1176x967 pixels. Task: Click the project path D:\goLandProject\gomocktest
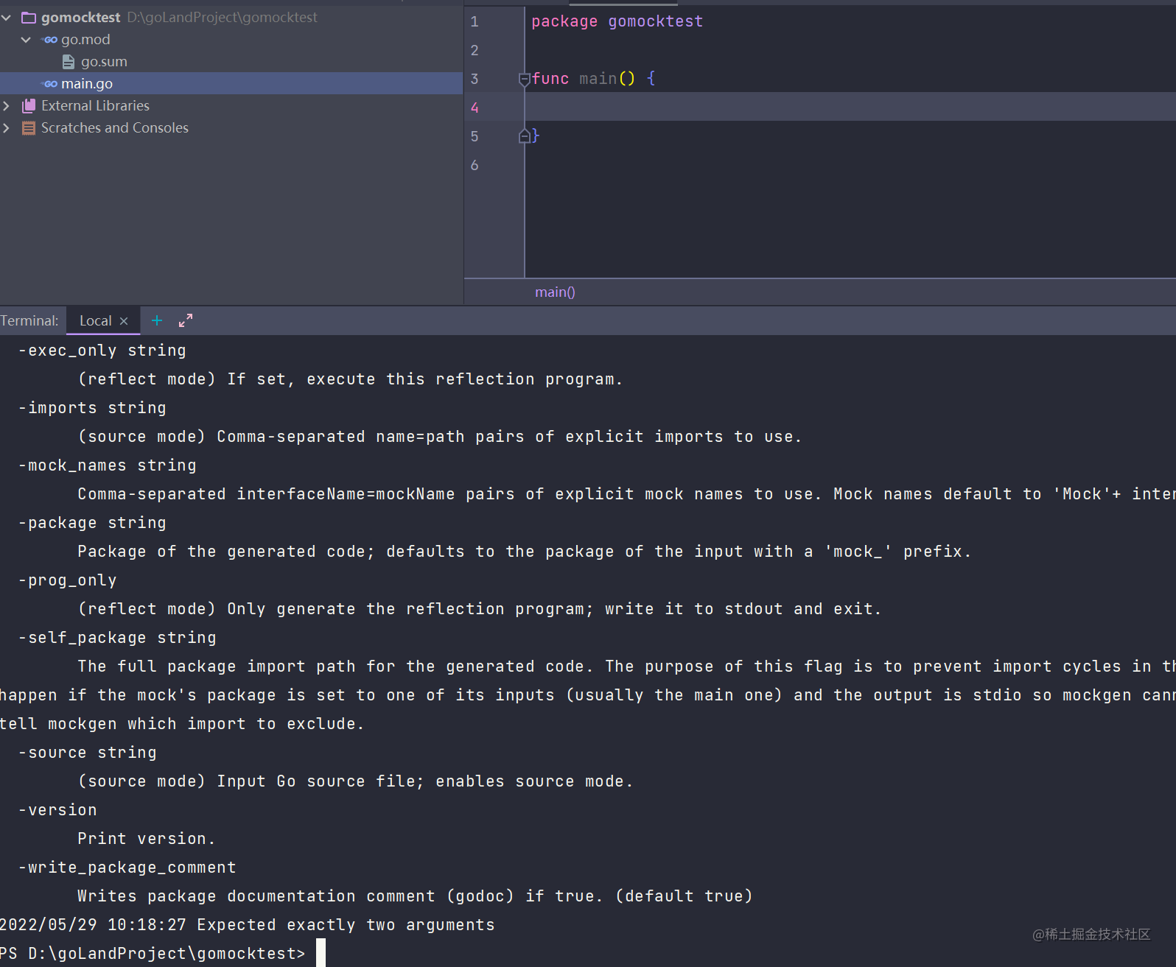pyautogui.click(x=223, y=17)
